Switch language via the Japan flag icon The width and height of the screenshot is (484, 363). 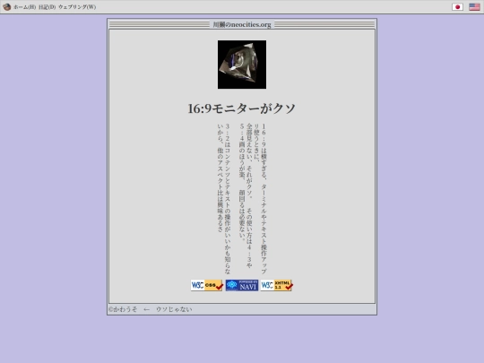pyautogui.click(x=457, y=7)
